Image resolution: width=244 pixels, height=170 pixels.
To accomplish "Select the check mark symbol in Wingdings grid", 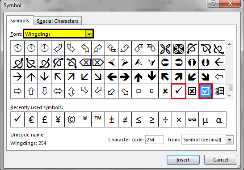I will [x=178, y=91].
